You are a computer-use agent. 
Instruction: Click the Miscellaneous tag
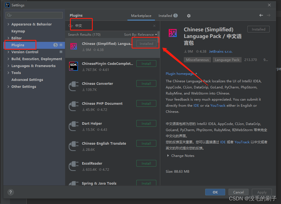(x=197, y=60)
